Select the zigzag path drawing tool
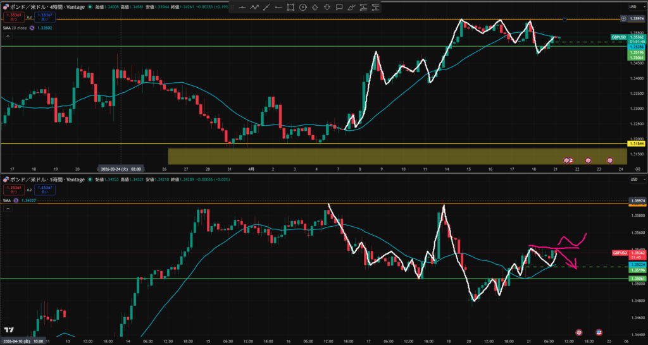 tap(254, 8)
